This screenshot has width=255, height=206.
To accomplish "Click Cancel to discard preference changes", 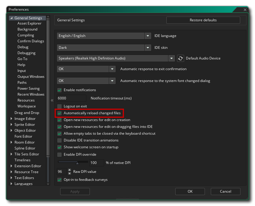I will pyautogui.click(x=225, y=191).
